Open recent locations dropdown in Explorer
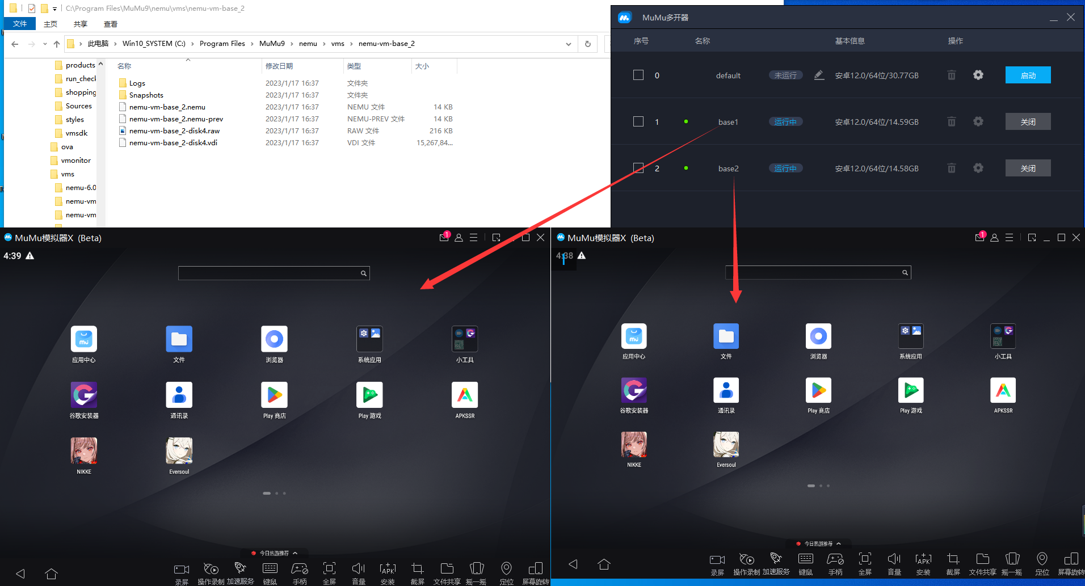The image size is (1085, 586). 45,44
